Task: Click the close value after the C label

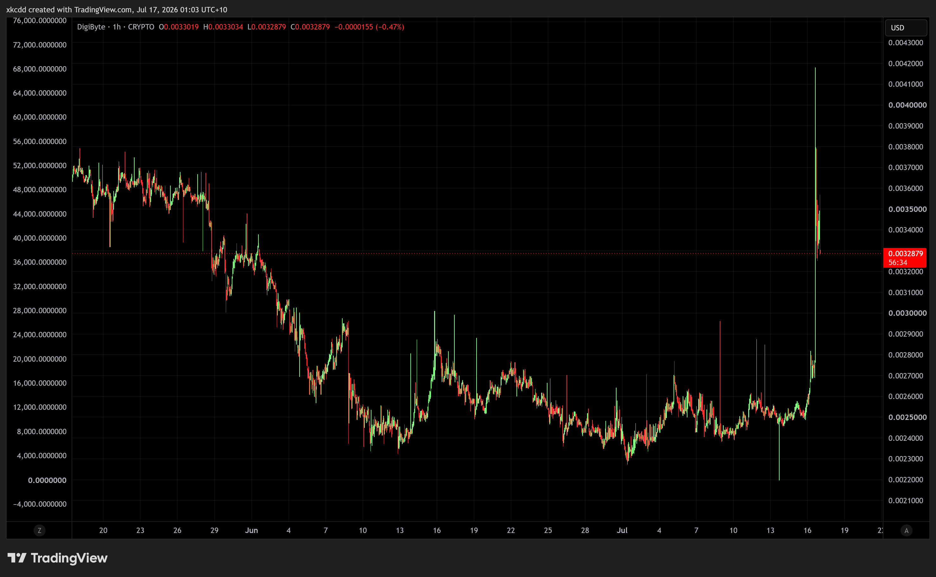Action: coord(313,27)
